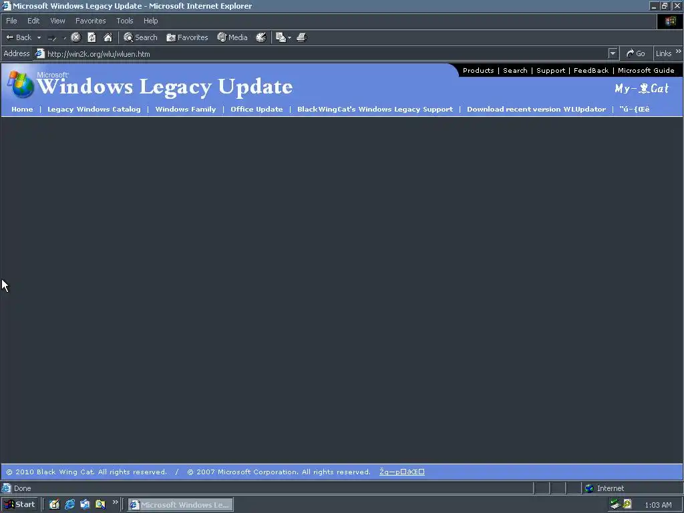The height and width of the screenshot is (513, 684).
Task: Print the page with the Print icon
Action: coord(302,37)
